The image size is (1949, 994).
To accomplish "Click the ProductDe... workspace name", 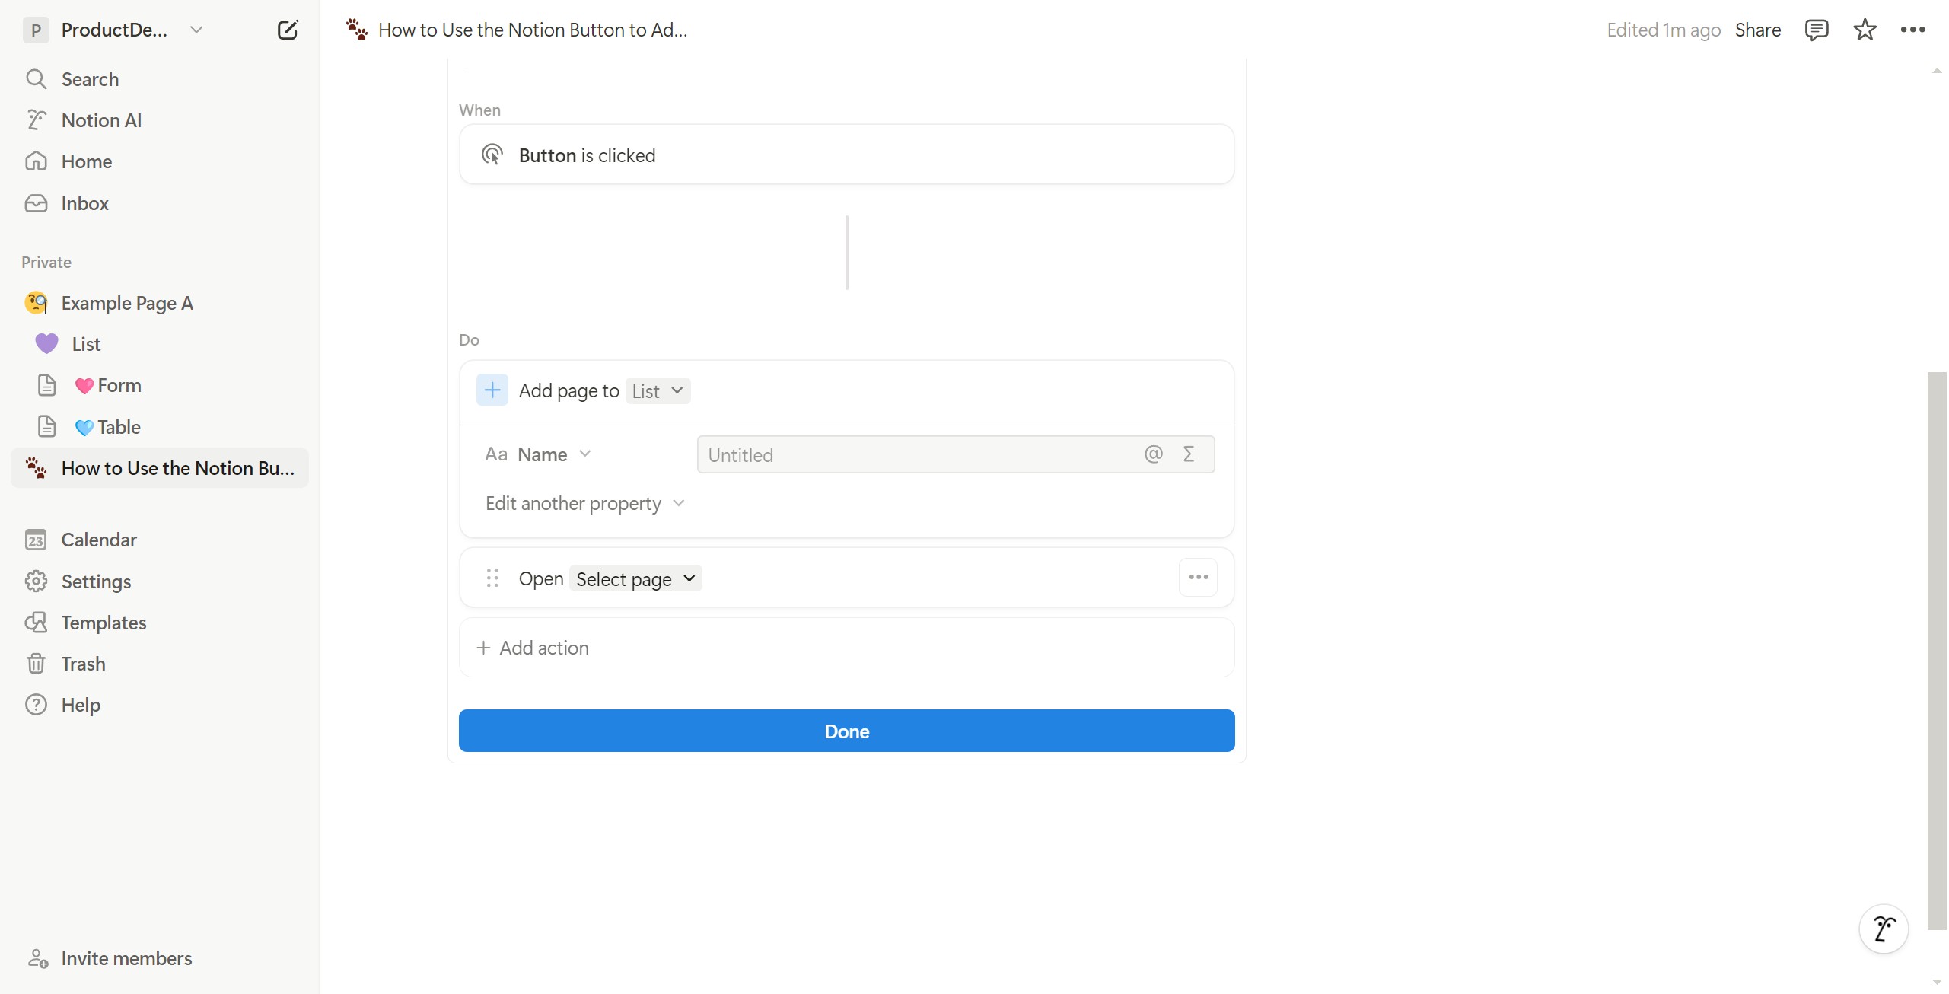I will click(114, 30).
